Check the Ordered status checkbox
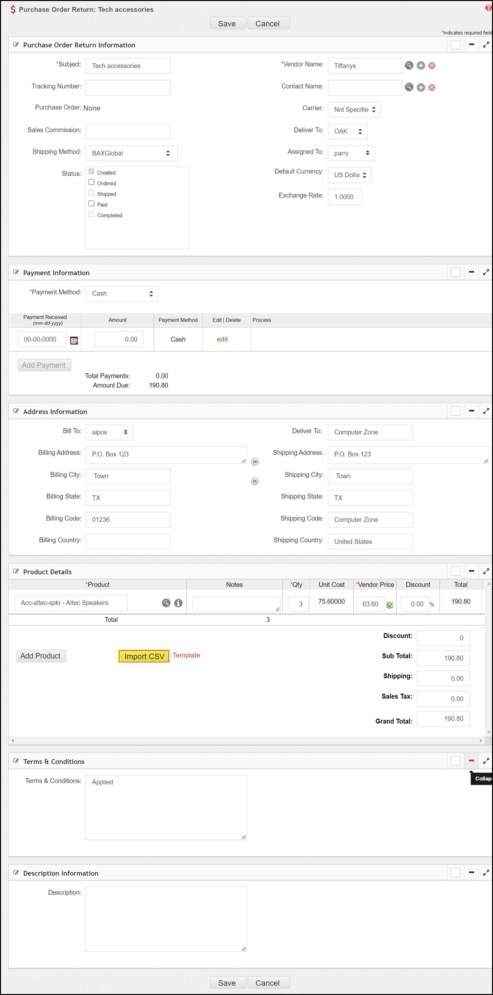The height and width of the screenshot is (995, 493). tap(91, 182)
